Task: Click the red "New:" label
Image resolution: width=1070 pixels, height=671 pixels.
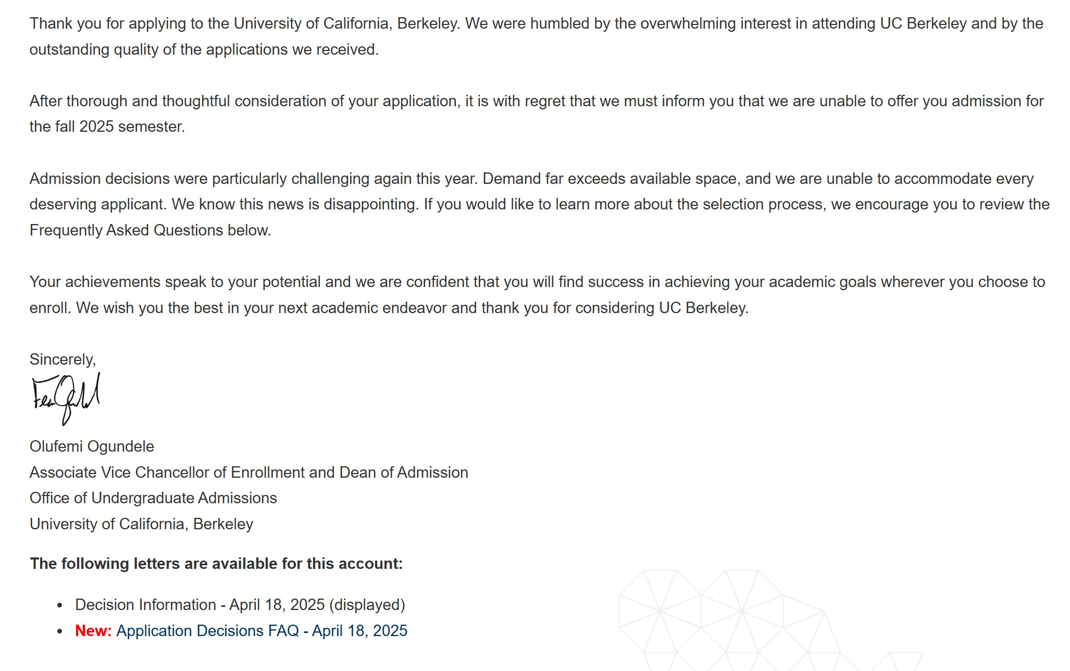Action: tap(93, 630)
